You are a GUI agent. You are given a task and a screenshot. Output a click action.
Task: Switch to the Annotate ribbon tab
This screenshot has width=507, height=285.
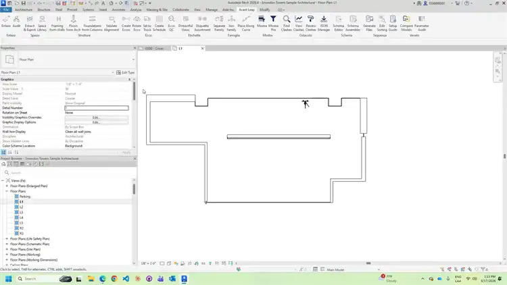point(118,9)
